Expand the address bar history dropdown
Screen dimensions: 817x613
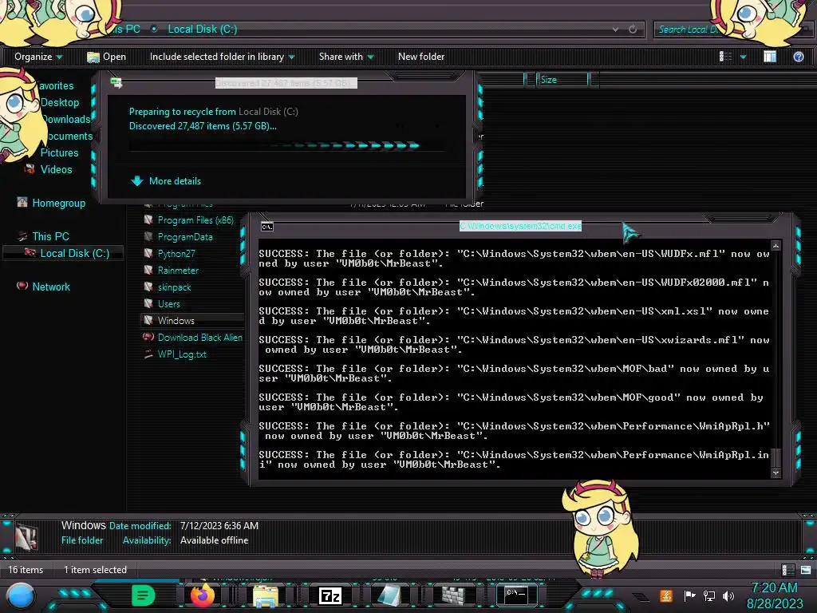click(615, 30)
